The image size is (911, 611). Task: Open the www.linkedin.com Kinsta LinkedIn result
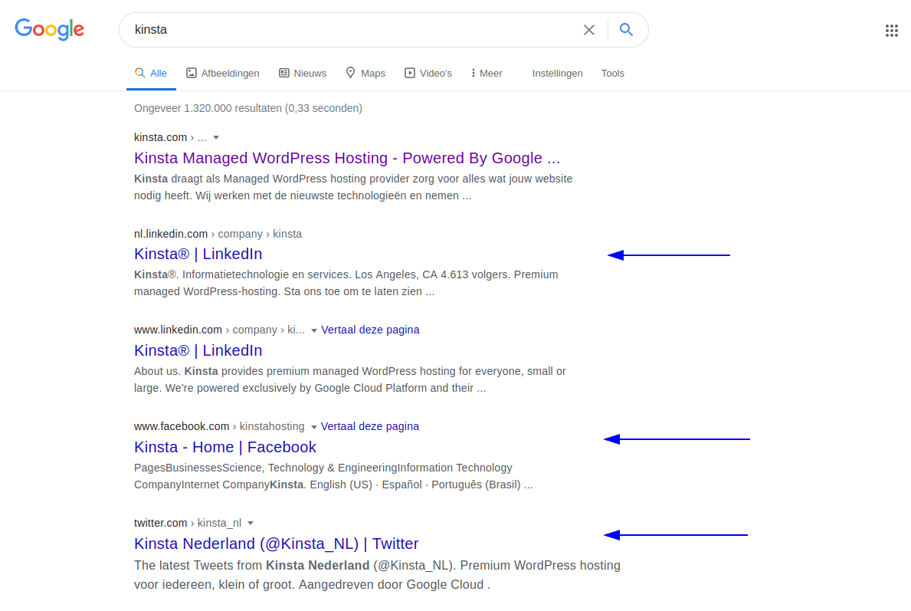coord(198,350)
